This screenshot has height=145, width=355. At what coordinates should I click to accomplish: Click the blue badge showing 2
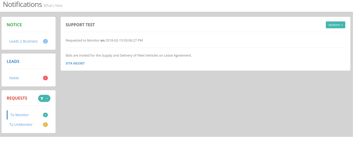coord(45,41)
